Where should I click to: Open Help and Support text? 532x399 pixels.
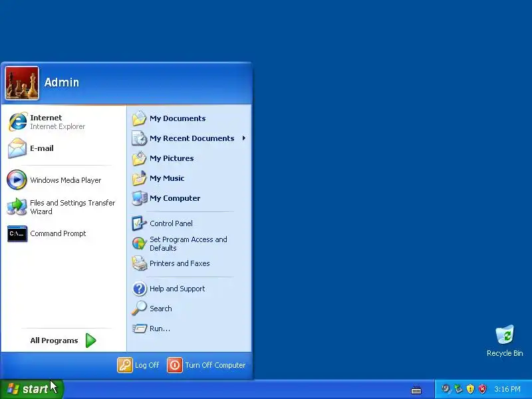pyautogui.click(x=177, y=289)
